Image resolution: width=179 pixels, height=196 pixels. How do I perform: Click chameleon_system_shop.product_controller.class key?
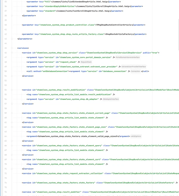pos(67,25)
